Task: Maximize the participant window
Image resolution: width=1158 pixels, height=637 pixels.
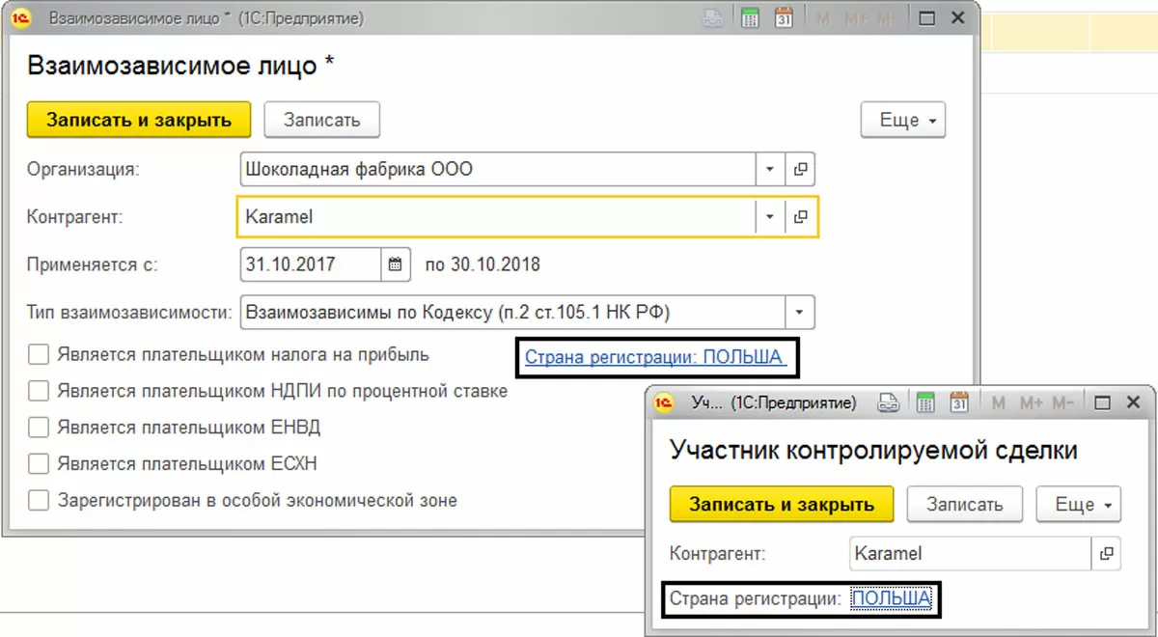Action: (x=1102, y=402)
